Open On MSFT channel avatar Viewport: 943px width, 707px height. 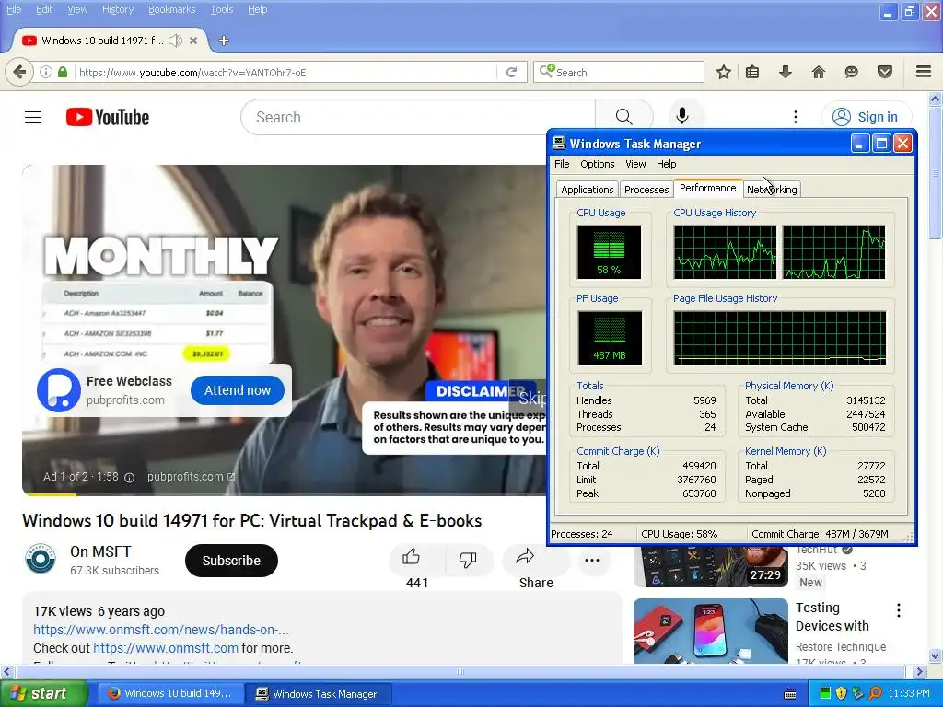pos(41,559)
